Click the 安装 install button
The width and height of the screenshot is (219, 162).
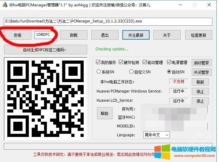tap(18, 35)
